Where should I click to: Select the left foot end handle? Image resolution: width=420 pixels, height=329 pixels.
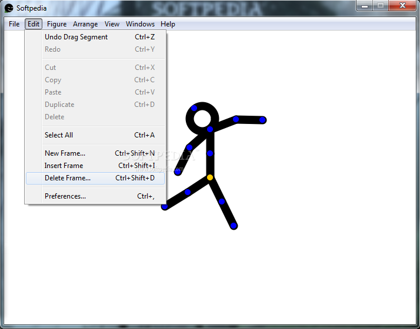point(165,206)
